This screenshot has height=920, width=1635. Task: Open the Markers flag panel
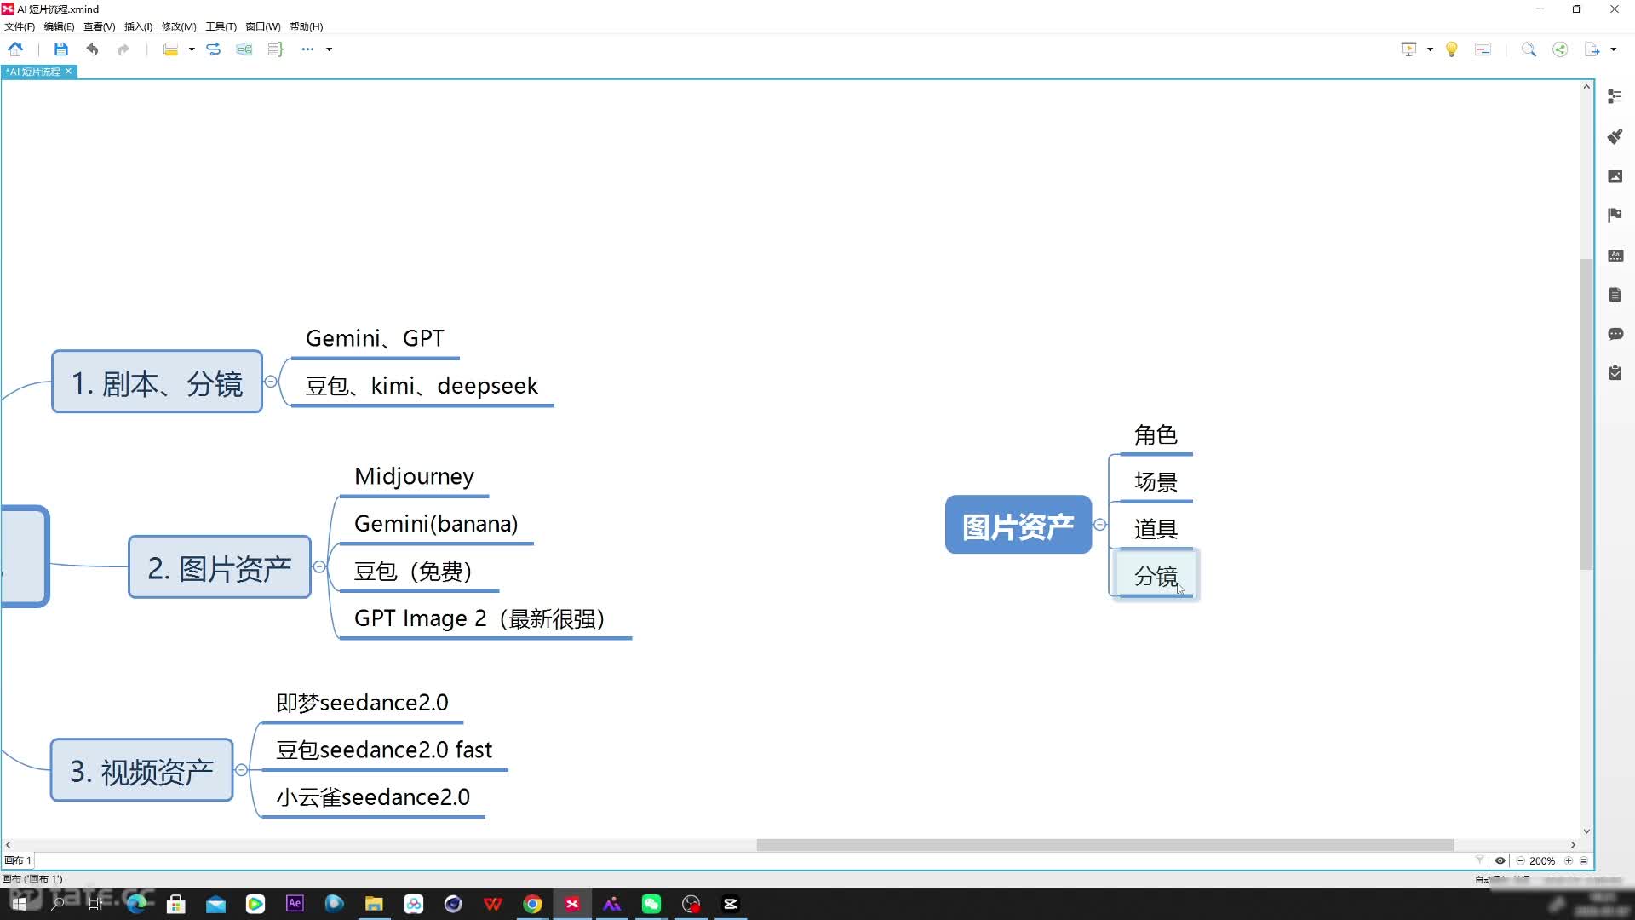pyautogui.click(x=1615, y=216)
